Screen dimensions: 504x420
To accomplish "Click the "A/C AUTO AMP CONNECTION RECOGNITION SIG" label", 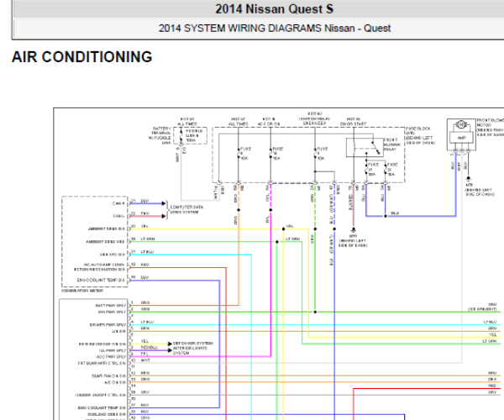I will coord(100,267).
